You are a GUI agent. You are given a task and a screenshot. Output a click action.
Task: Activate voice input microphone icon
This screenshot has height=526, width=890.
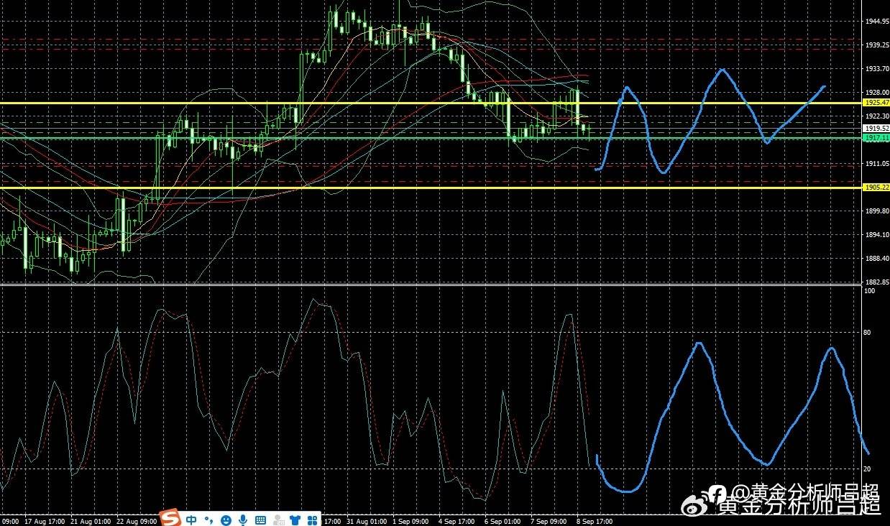tap(243, 520)
